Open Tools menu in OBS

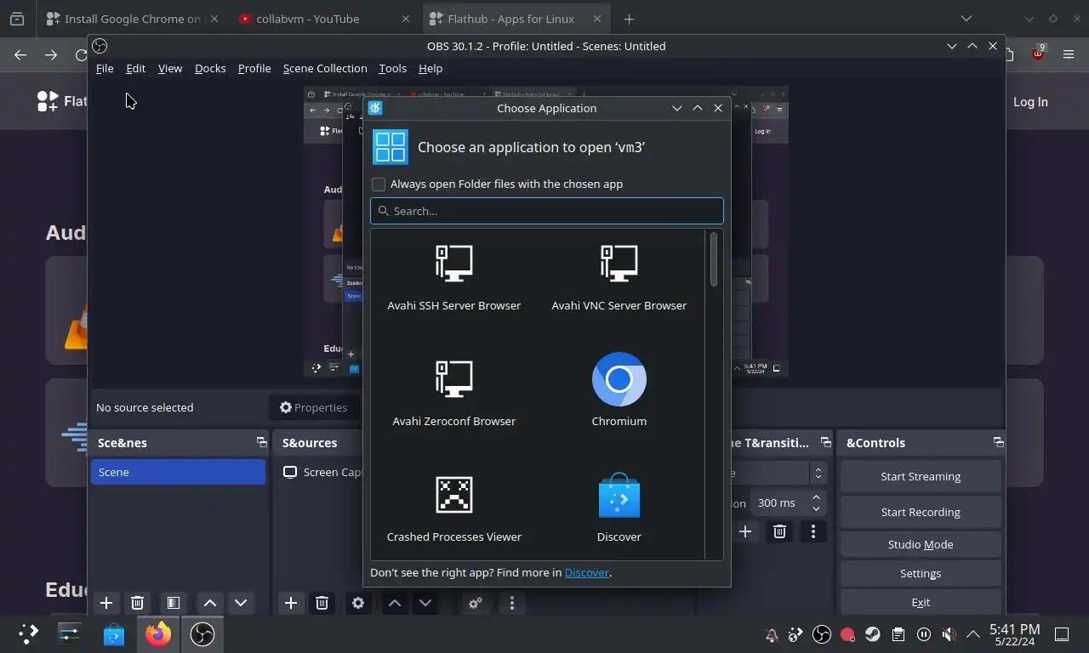point(392,68)
